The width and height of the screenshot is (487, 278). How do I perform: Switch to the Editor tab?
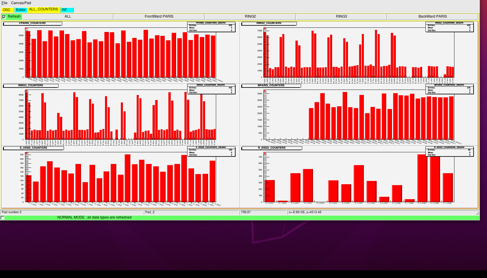click(x=21, y=10)
